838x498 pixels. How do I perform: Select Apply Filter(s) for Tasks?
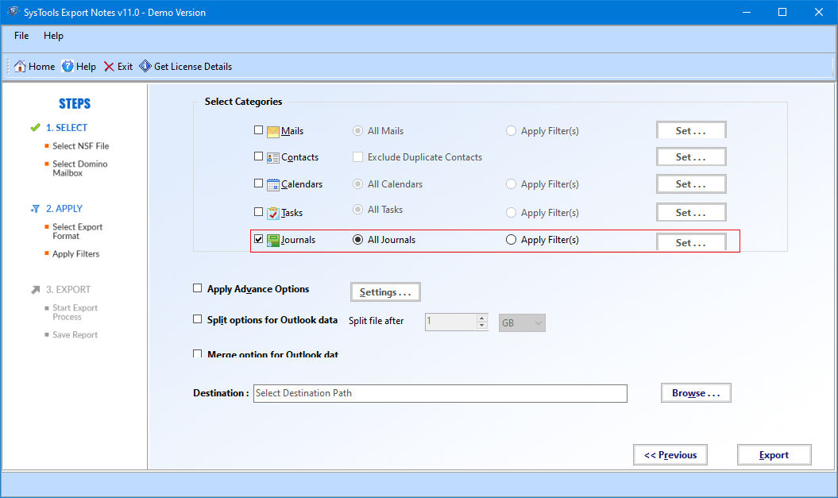(x=511, y=213)
